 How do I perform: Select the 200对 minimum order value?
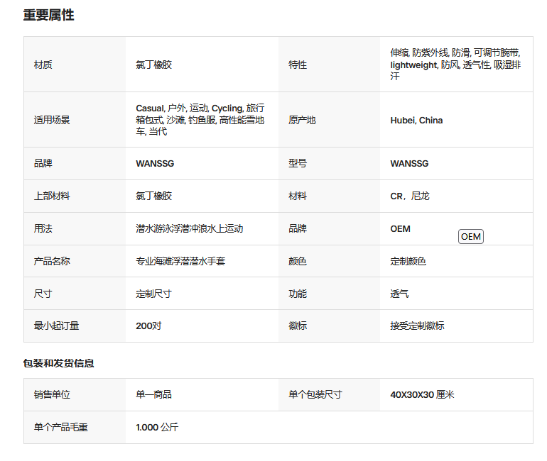[x=148, y=326]
